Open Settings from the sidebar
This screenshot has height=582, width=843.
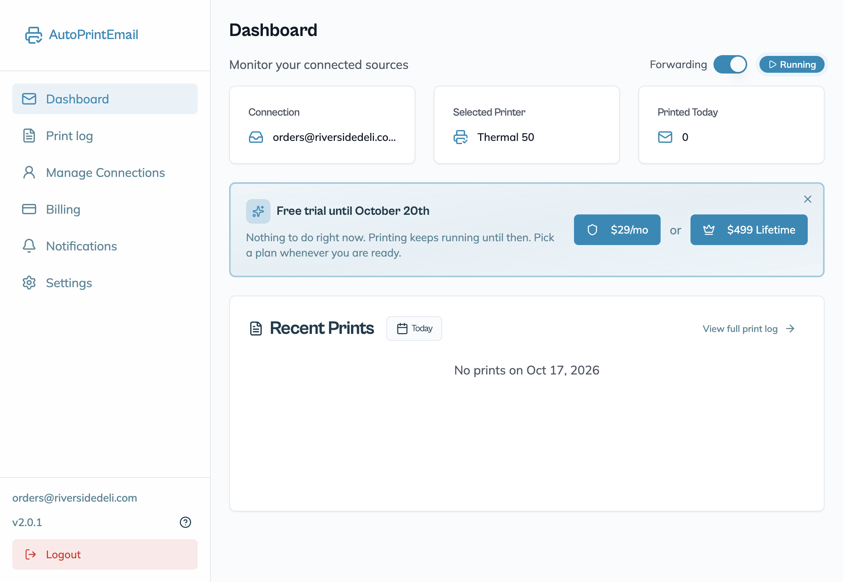tap(105, 283)
